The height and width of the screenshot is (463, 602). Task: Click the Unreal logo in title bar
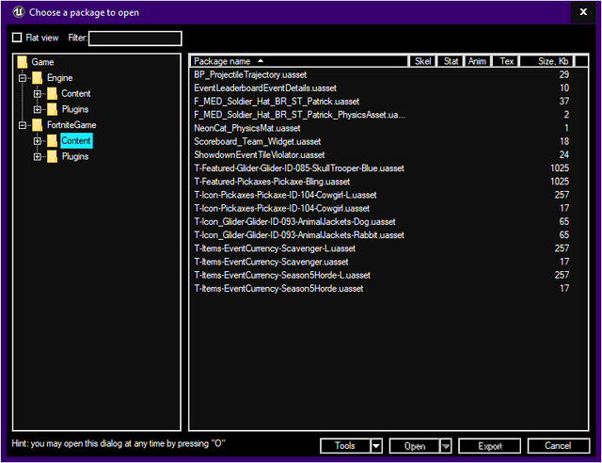point(19,12)
